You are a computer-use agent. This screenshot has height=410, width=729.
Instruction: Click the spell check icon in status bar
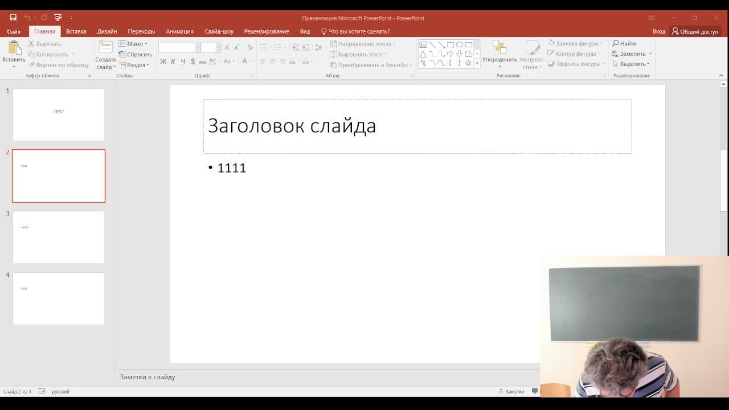[42, 391]
